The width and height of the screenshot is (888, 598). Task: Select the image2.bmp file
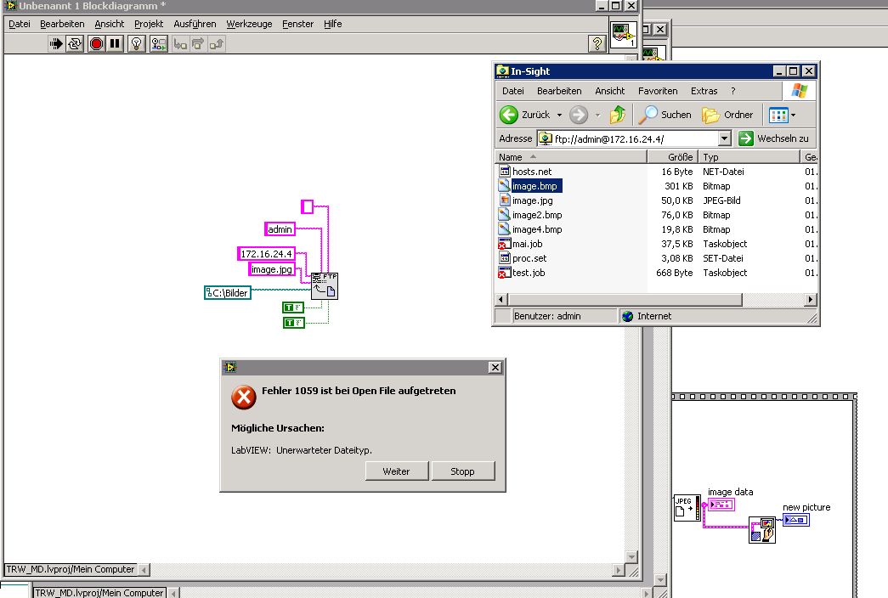(x=530, y=215)
